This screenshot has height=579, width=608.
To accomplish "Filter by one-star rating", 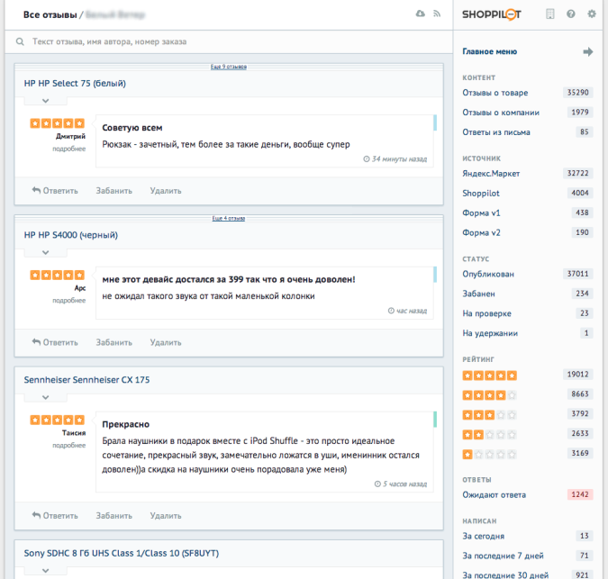I will tap(489, 454).
